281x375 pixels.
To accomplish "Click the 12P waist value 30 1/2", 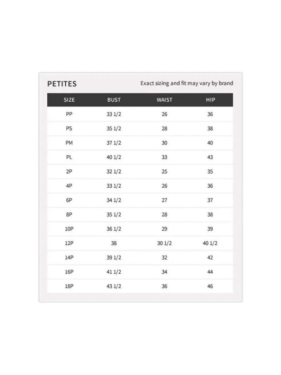I will point(164,243).
